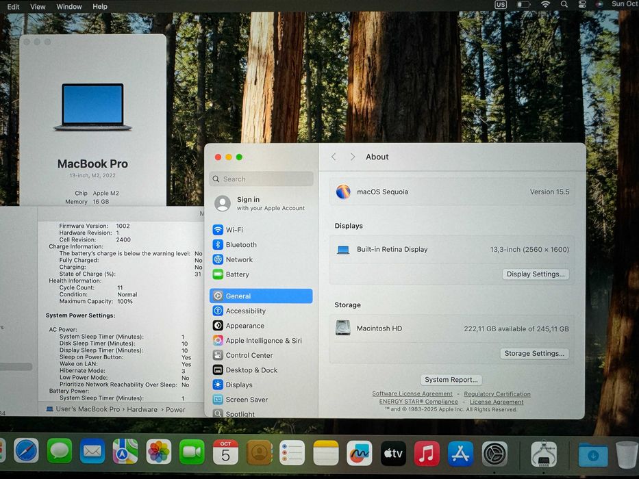Click the Siri icon in menu bar
Viewport: 639px width, 479px height.
tap(599, 5)
